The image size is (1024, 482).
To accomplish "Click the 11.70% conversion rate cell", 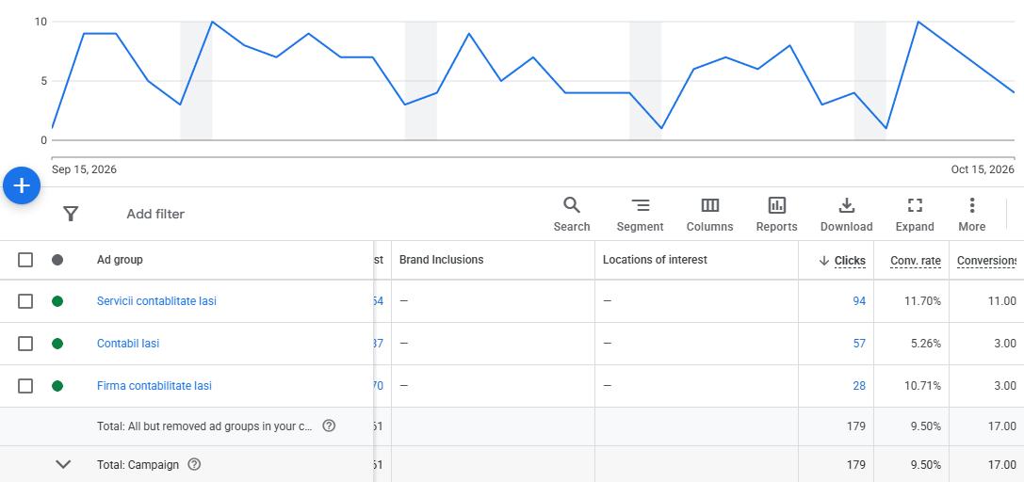I will (x=923, y=300).
